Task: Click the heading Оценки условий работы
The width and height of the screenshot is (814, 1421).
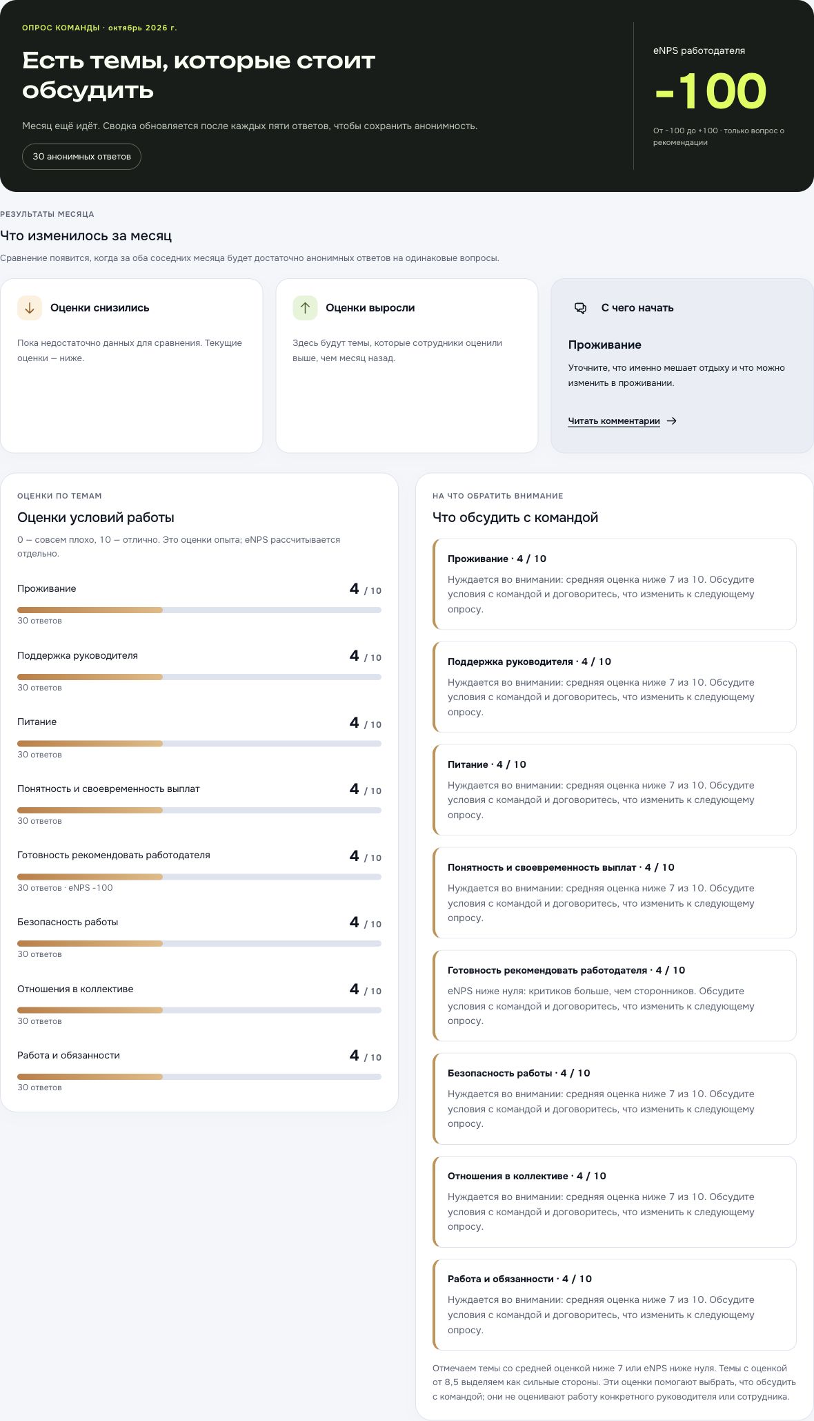Action: tap(96, 517)
